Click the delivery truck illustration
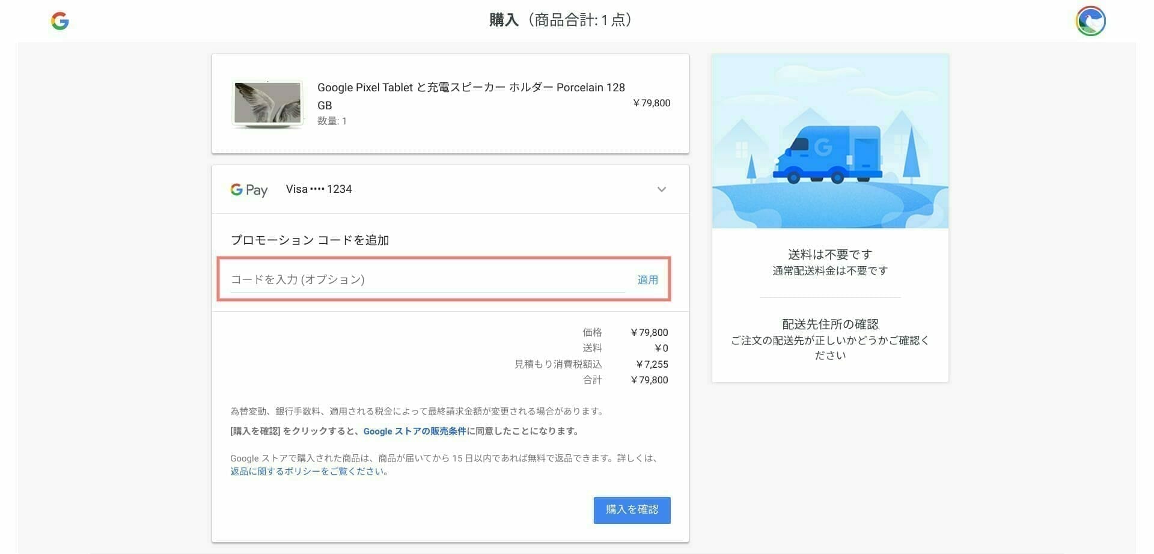The image size is (1154, 554). (x=830, y=142)
